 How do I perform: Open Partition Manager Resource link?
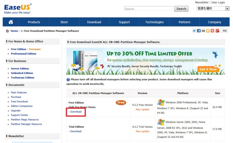pyautogui.click(x=26, y=124)
